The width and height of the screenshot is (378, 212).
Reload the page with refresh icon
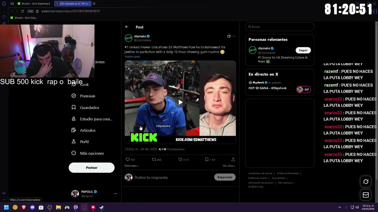click(x=22, y=11)
